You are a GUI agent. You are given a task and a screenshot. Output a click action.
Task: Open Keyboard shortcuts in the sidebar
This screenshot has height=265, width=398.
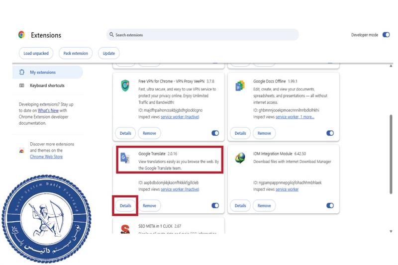tap(47, 86)
